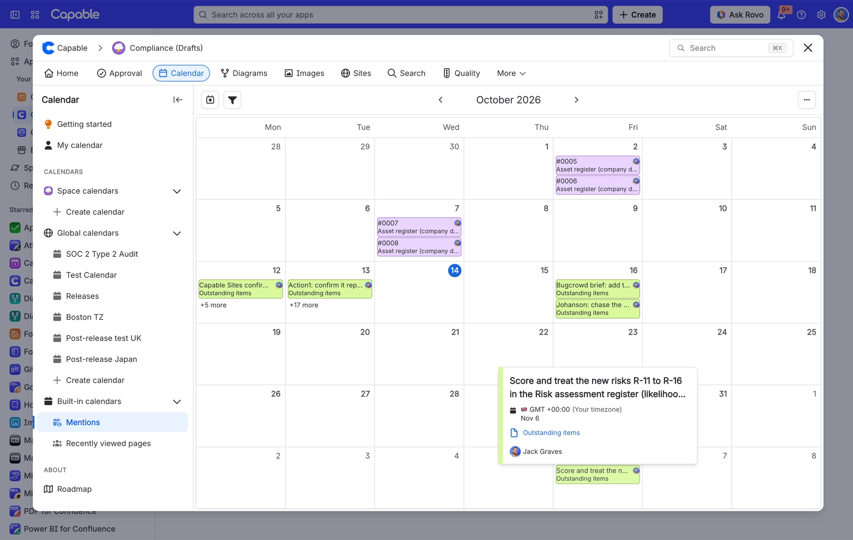Open the Score and treat event on Nov 6

598,474
